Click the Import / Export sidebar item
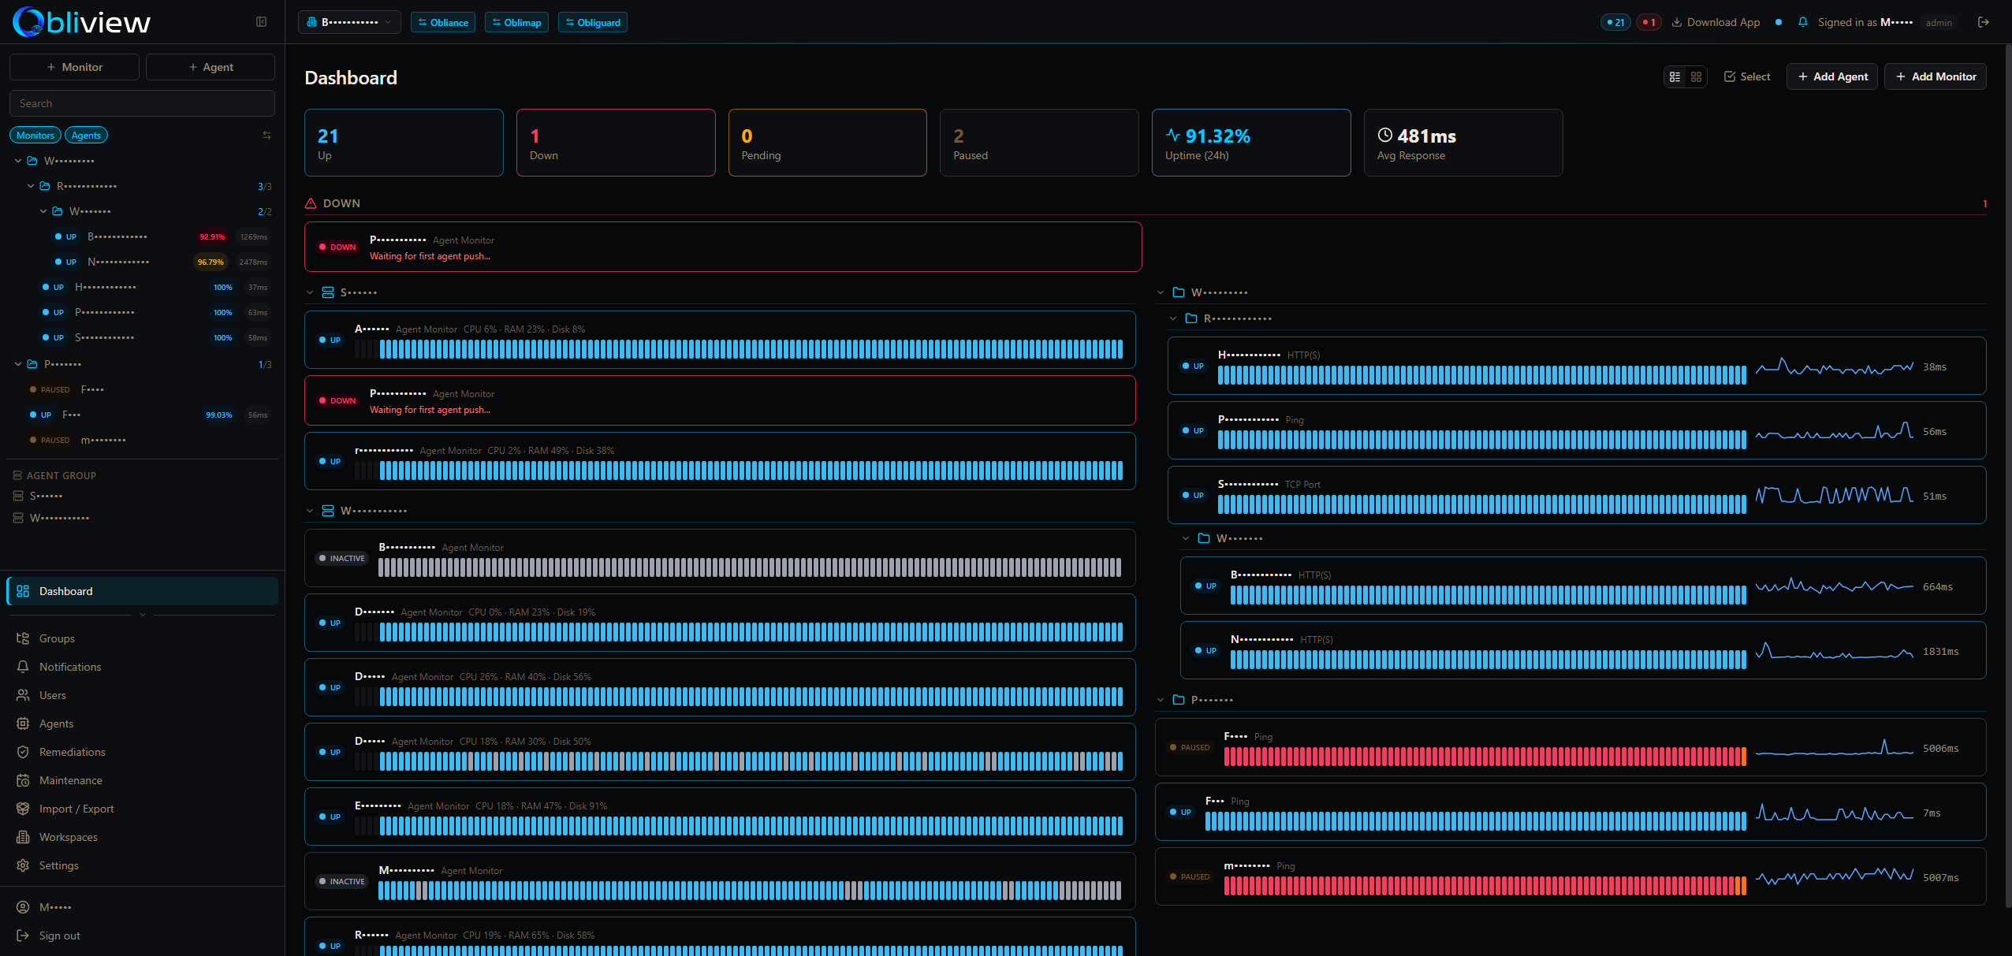2012x956 pixels. (75, 808)
